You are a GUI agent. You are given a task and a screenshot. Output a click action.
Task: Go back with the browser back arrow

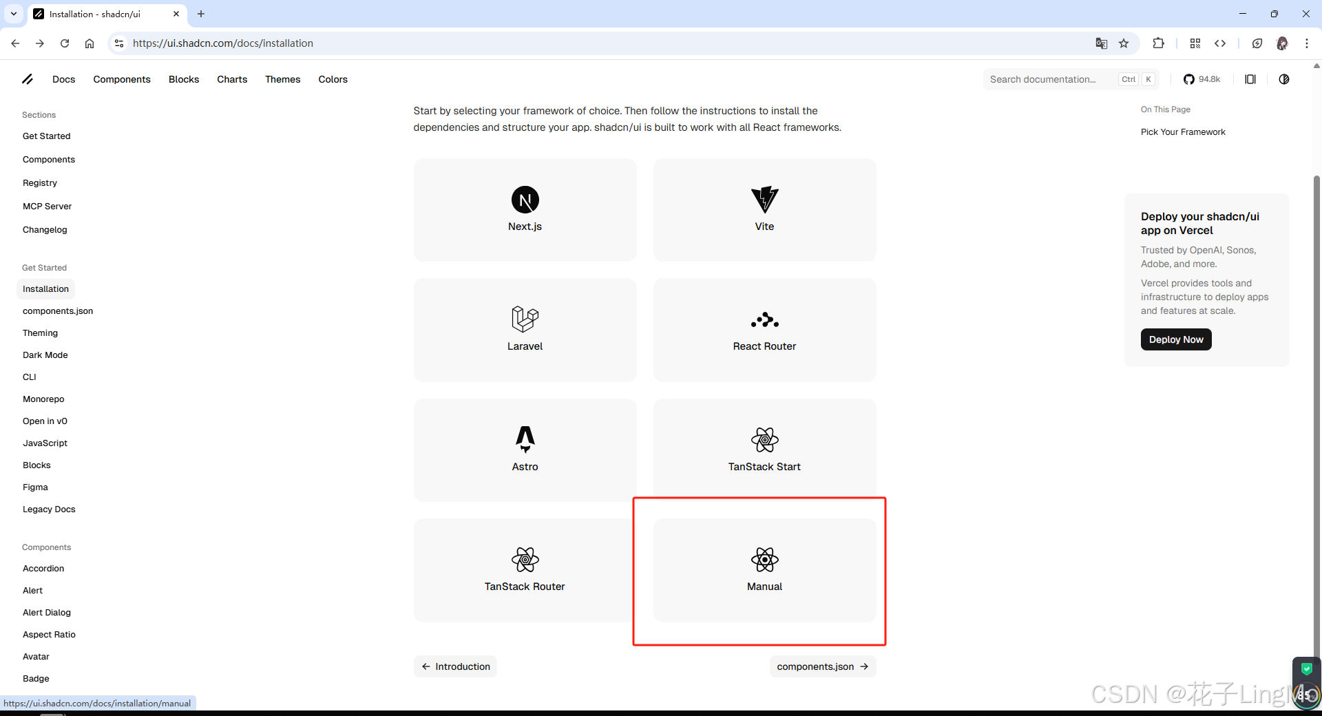coord(15,43)
